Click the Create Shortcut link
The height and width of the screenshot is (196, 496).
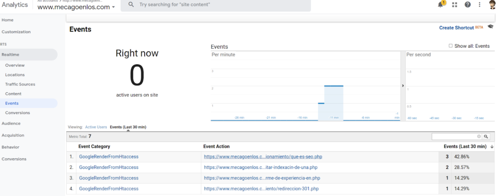pyautogui.click(x=456, y=28)
